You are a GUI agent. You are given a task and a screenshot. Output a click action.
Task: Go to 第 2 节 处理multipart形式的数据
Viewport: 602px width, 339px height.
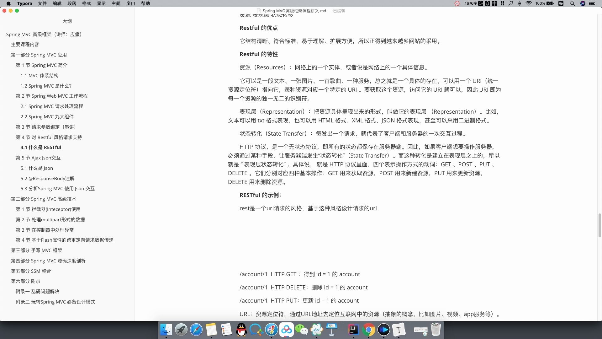point(50,220)
